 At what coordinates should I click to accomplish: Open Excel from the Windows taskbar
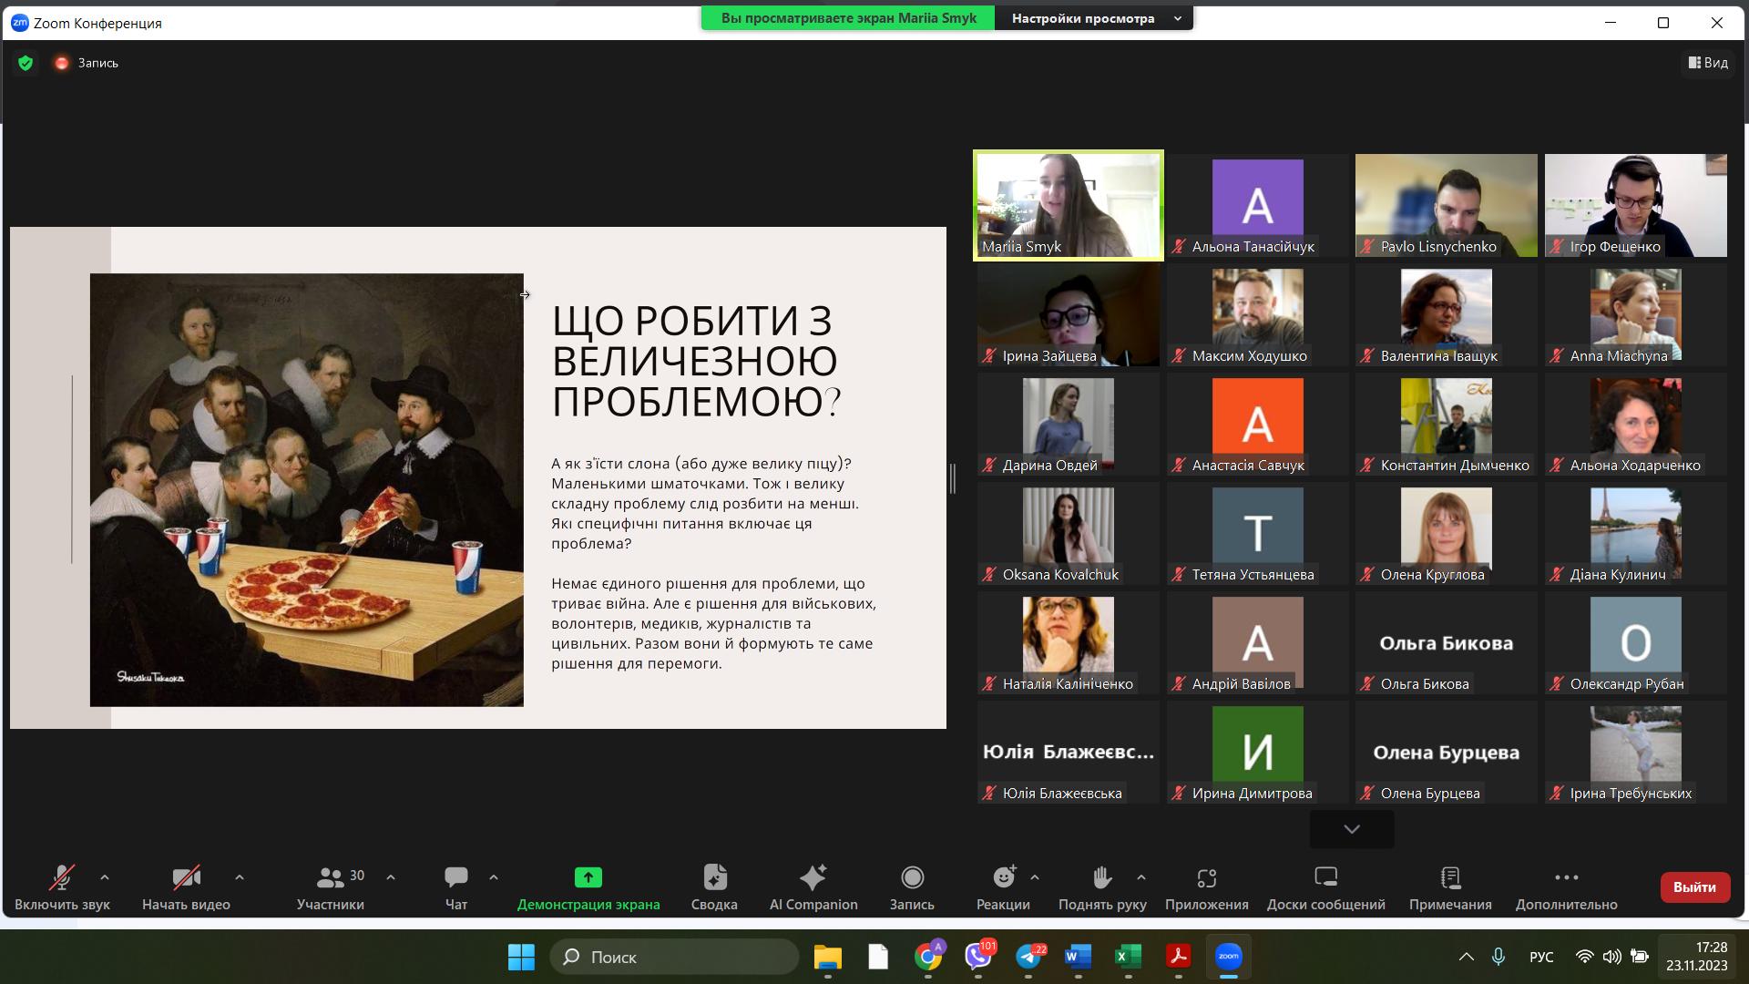click(x=1128, y=957)
